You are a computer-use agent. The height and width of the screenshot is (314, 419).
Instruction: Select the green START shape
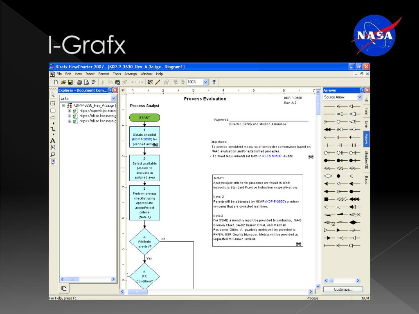coord(144,117)
